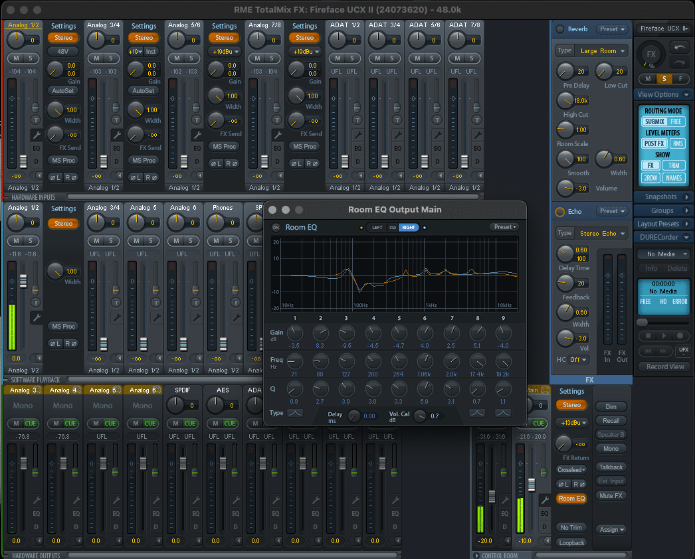695x559 pixels.
Task: Toggle the Reverb enable circle
Action: pos(560,29)
